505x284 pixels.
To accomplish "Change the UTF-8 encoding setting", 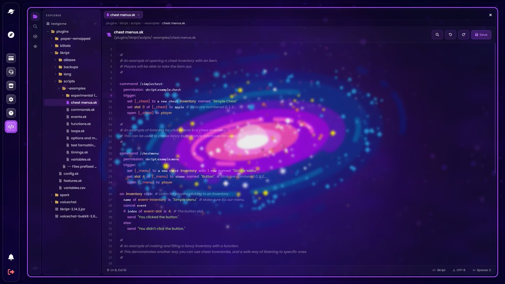I will [x=459, y=270].
